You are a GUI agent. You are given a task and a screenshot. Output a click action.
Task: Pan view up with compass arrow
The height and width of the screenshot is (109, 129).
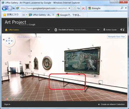(x=9, y=38)
